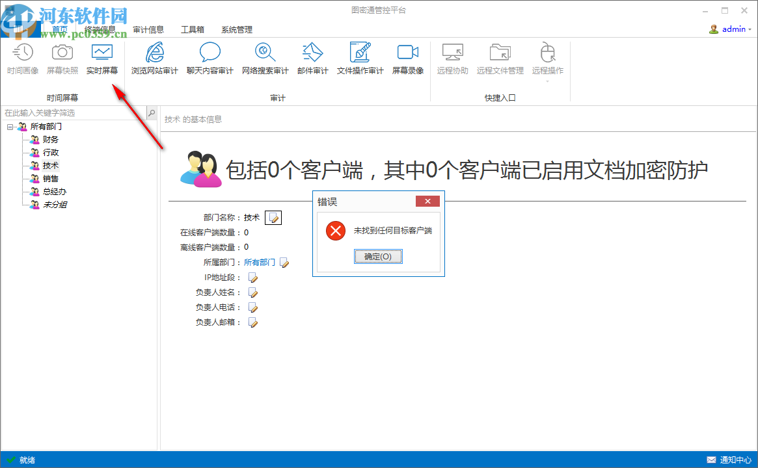The width and height of the screenshot is (758, 468).
Task: Open 网络搜索审计 search audit
Action: pos(265,58)
